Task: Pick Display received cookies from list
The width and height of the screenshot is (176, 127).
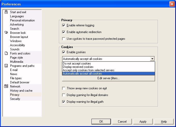Action: point(78,67)
